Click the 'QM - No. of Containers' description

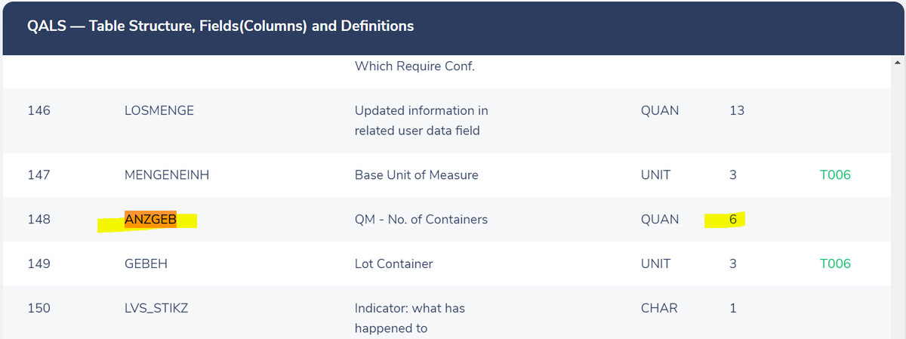coord(421,220)
